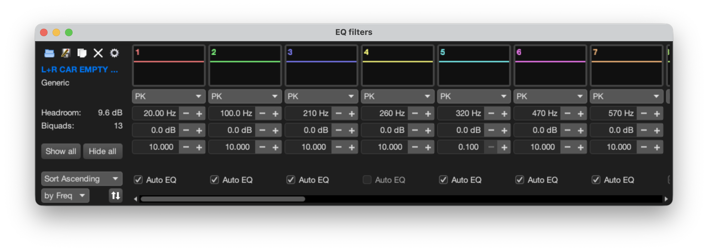708x252 pixels.
Task: Decrease filter 7 gain with minus
Action: (x=644, y=130)
